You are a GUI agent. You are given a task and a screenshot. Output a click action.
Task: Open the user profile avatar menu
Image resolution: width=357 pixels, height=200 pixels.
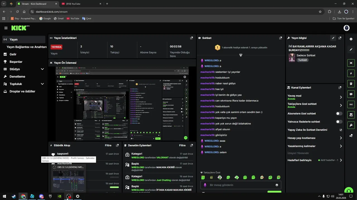point(347,28)
